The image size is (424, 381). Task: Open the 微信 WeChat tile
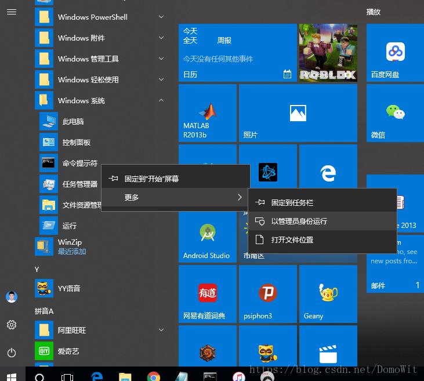[x=395, y=113]
